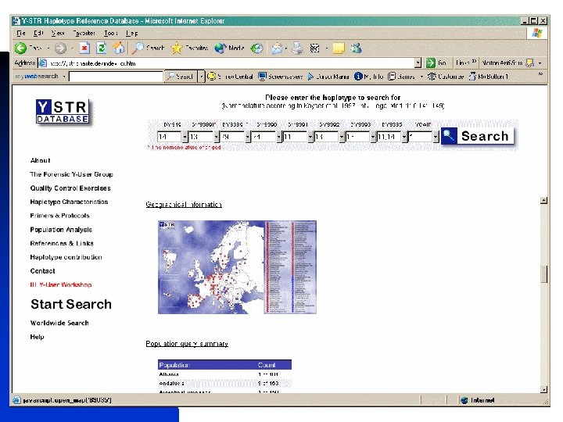Viewport: 563px width, 422px height.
Task: Click the Start Search heading link
Action: pos(71,304)
